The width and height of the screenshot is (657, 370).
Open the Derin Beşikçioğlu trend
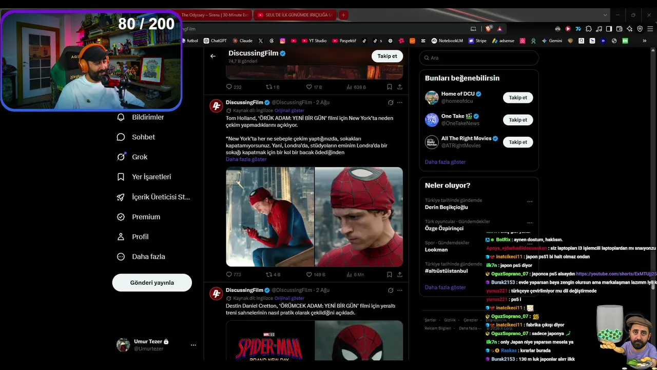[x=447, y=207]
